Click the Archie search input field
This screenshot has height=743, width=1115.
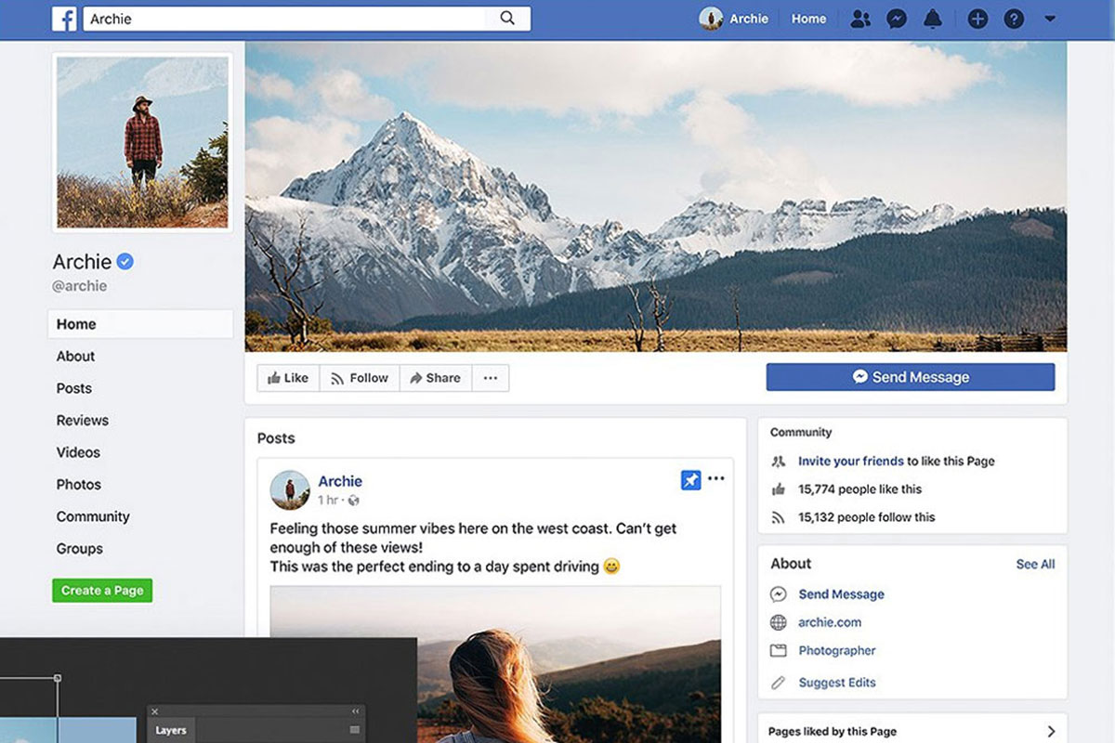tap(279, 18)
